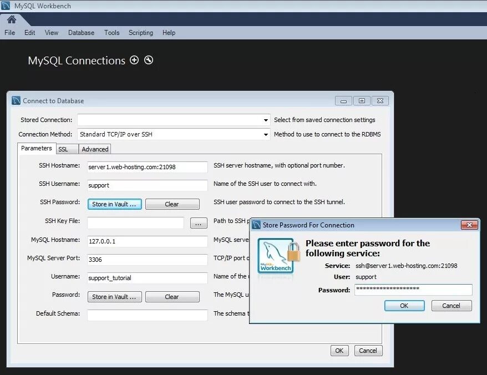Screen dimensions: 487x375
Task: Click the SSH Username field
Action: click(x=147, y=185)
